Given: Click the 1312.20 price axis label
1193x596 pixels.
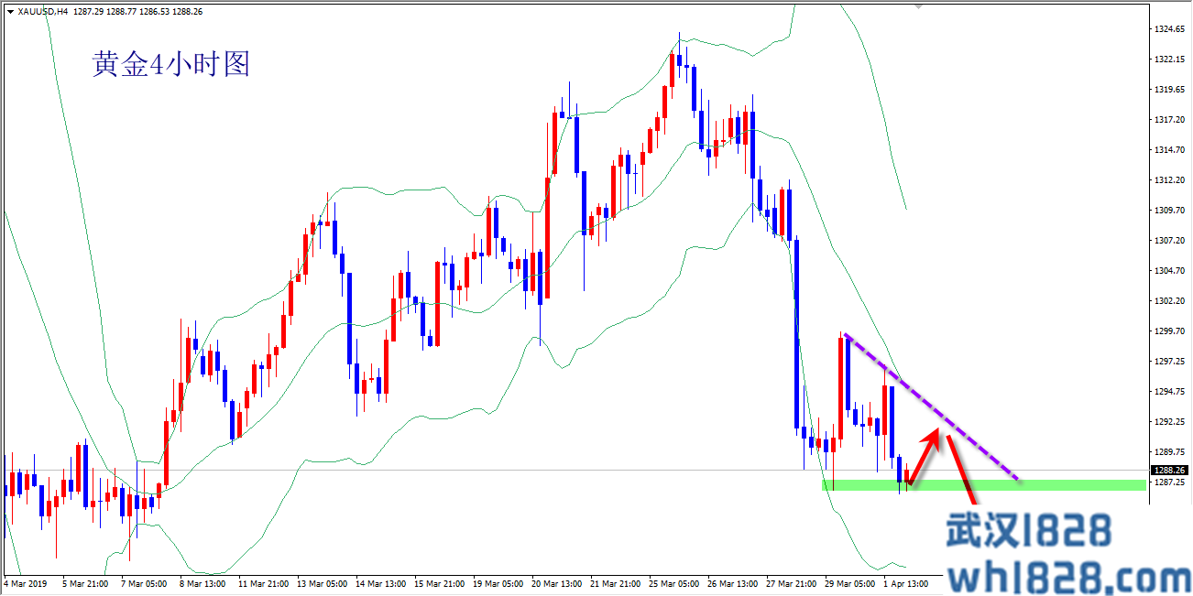Looking at the screenshot, I should click(1169, 180).
